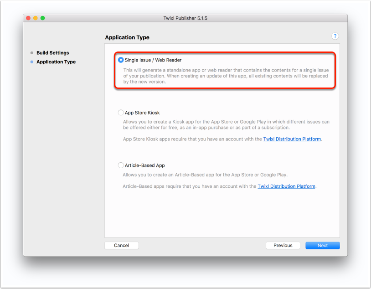Open Twixl Distribution Platform link under Article-Based App
371x289 pixels.
286,186
